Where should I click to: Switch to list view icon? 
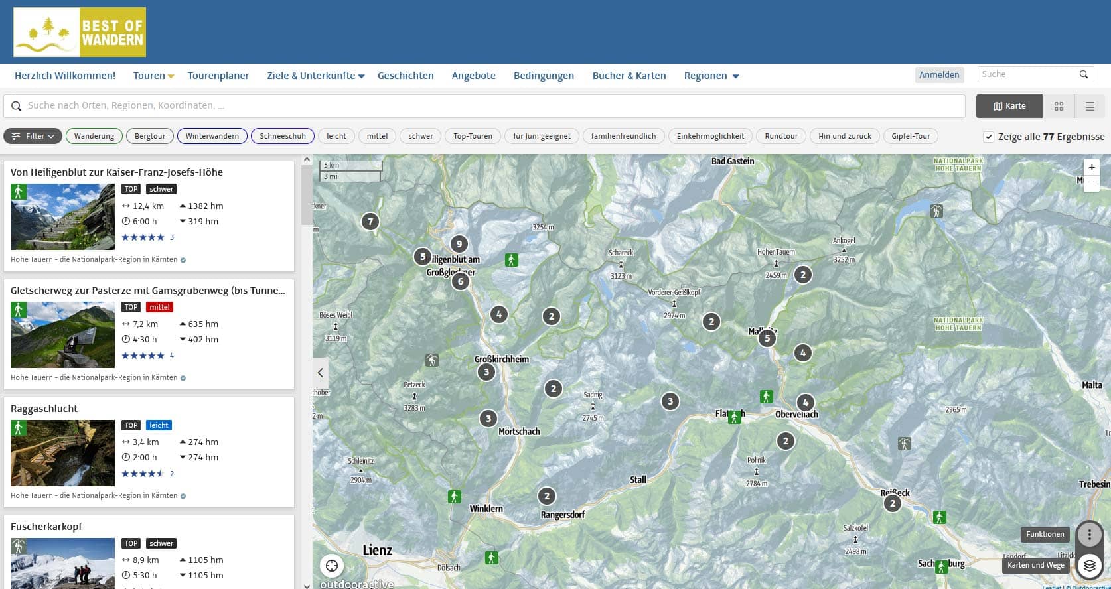click(1090, 106)
